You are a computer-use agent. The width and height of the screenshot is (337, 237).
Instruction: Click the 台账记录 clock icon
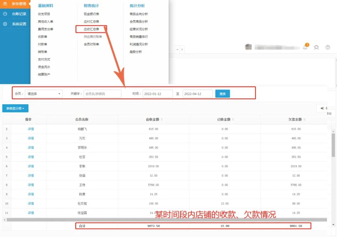(5, 14)
